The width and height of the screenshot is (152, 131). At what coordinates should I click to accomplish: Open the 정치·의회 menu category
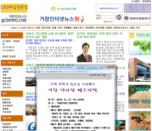tap(46, 28)
